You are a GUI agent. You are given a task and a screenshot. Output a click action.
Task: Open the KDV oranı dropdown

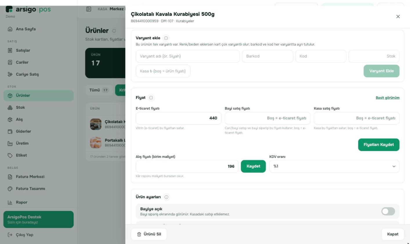(334, 166)
